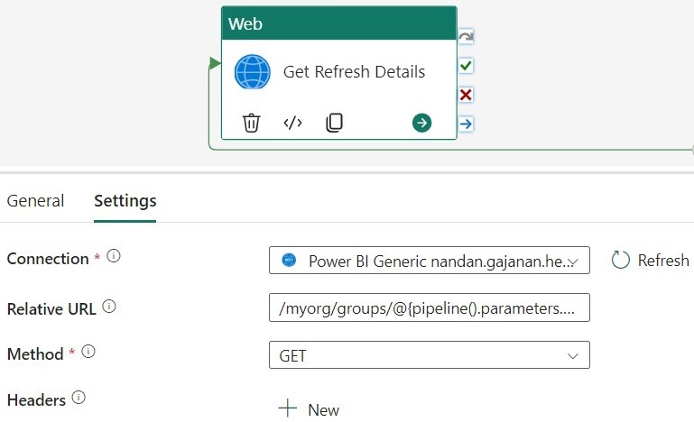Image resolution: width=694 pixels, height=422 pixels.
Task: Click the On completion blue arrow connector
Action: click(466, 124)
